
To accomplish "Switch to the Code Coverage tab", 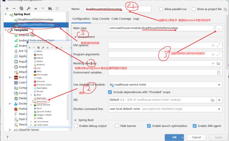I will coord(121,19).
